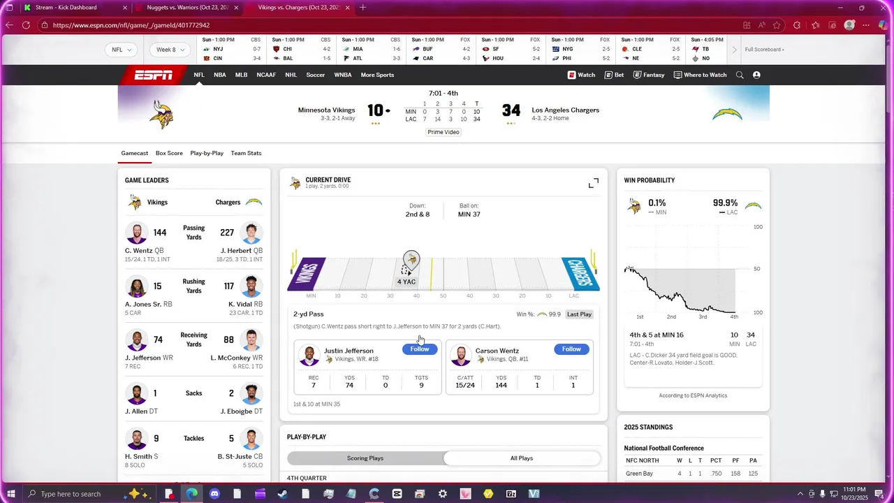The image size is (894, 503).
Task: Open the browser extensions icon
Action: (797, 25)
